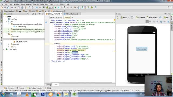Open the screen orientation dropdown
Viewport: 173px width, 97px height.
(132, 18)
